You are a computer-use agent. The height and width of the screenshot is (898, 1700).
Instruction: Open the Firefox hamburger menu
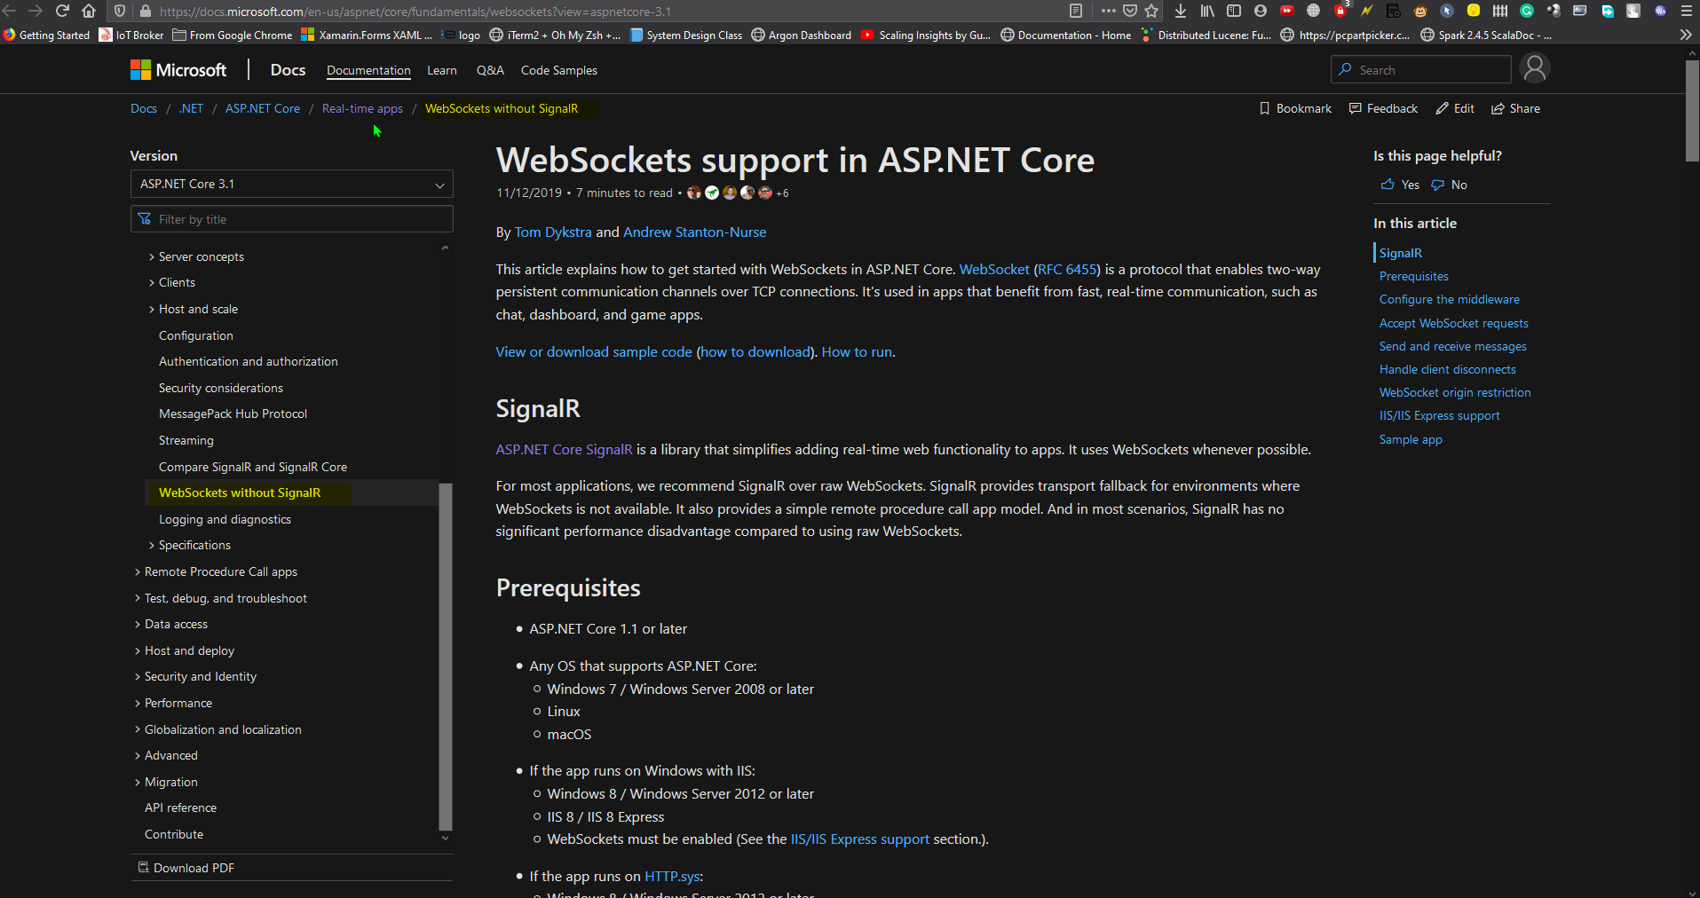[1687, 11]
